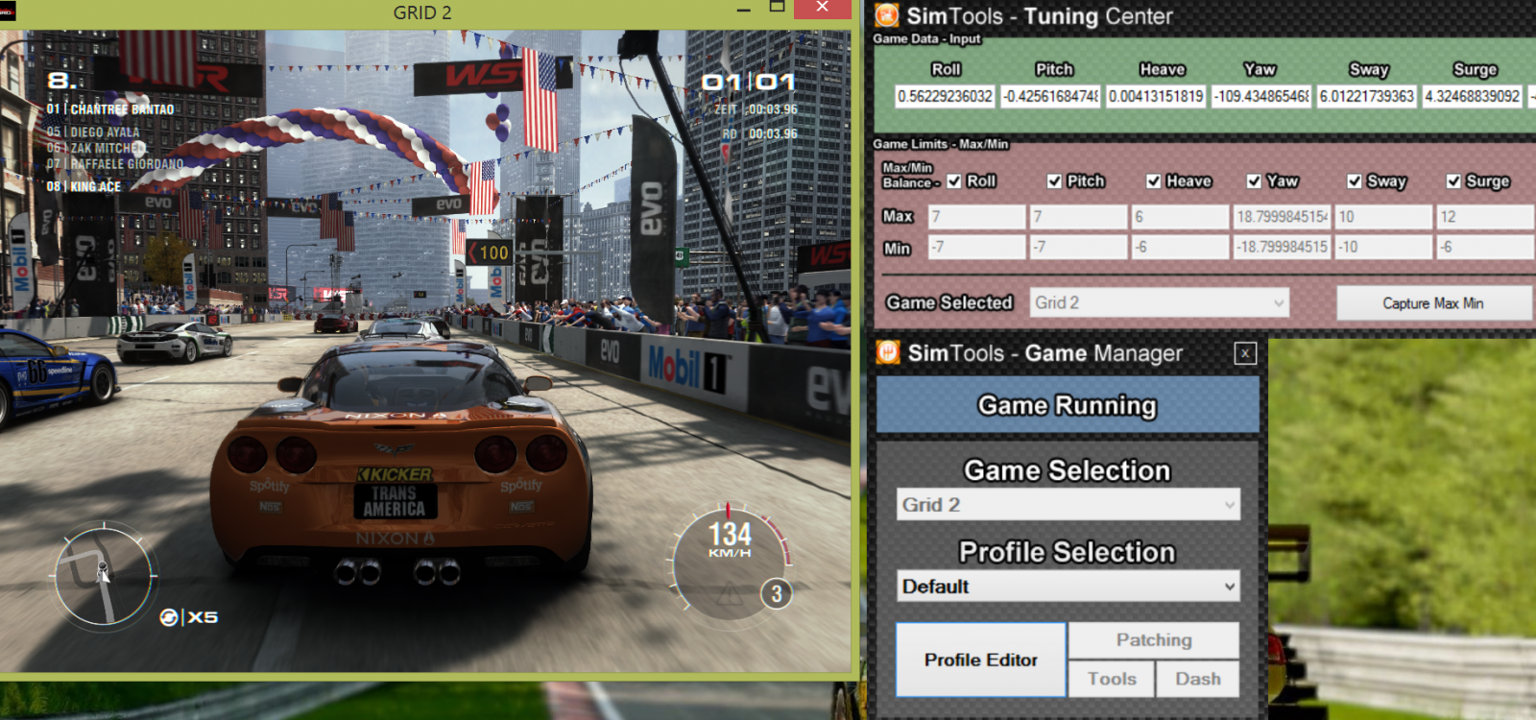The height and width of the screenshot is (720, 1536).
Task: Click the Roll game data input value
Action: coord(945,97)
